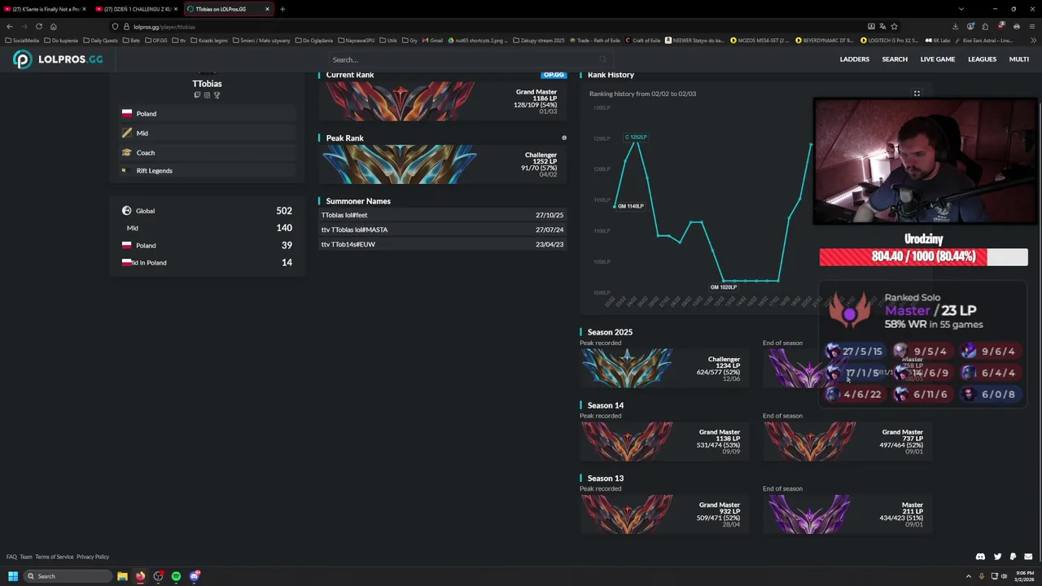
Task: Click the Peak Rank info icon
Action: [x=564, y=138]
